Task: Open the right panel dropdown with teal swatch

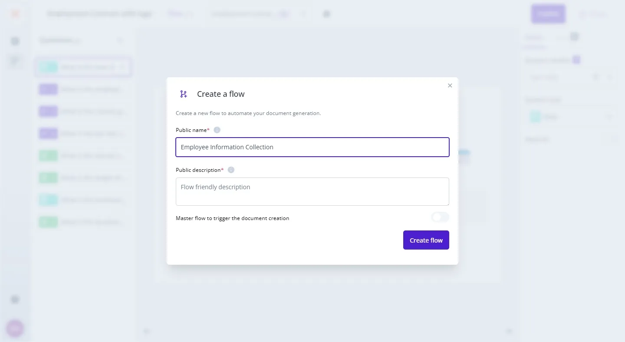Action: (570, 117)
